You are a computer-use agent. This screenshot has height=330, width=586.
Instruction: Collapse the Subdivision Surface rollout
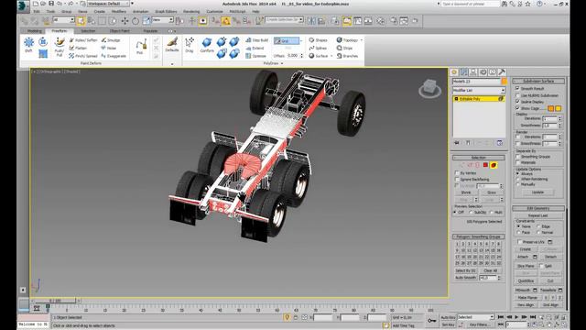click(x=538, y=82)
